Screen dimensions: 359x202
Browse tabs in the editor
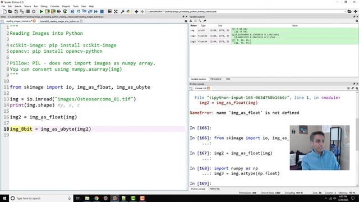click(x=2, y=21)
